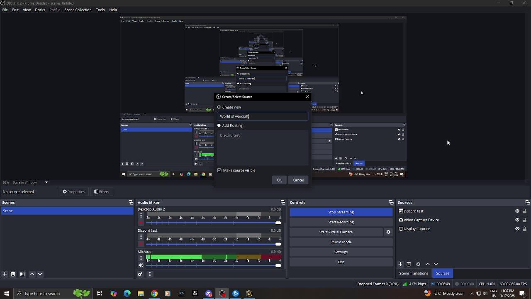Remove selected scene with trash icon
The height and width of the screenshot is (299, 531).
[x=13, y=274]
